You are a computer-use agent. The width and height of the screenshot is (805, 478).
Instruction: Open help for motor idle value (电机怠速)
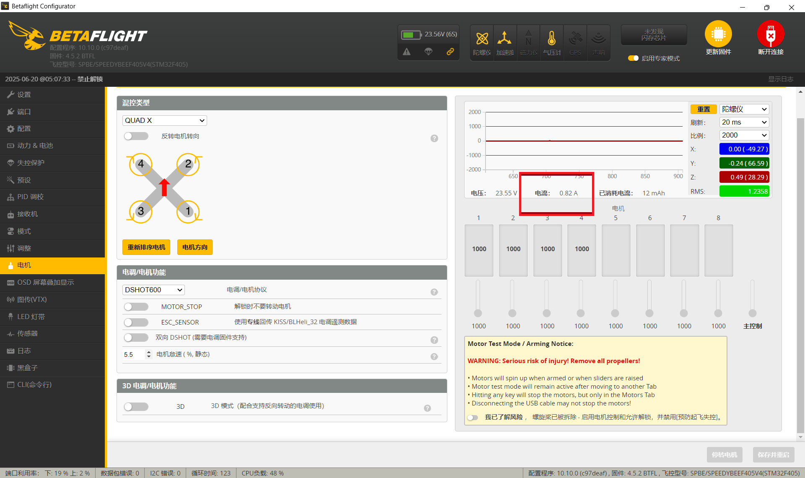pos(434,356)
